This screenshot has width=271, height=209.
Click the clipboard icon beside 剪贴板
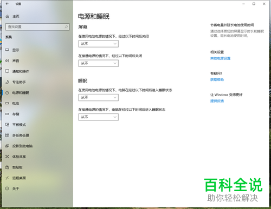(7, 167)
